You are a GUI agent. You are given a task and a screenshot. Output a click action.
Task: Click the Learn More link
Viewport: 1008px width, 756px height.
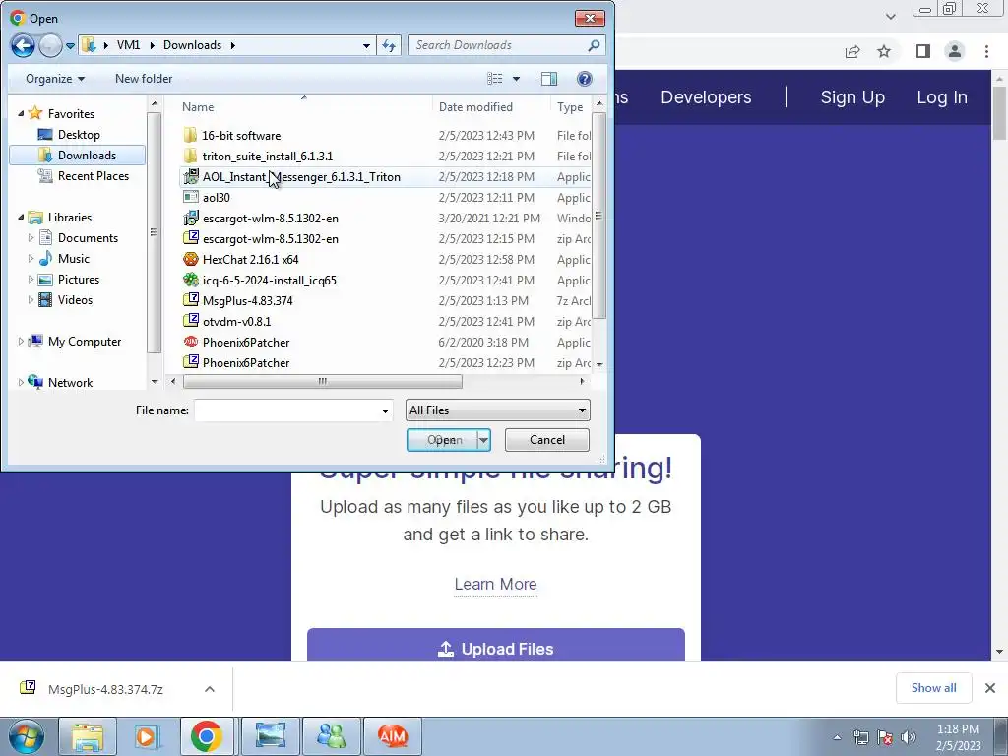point(496,584)
